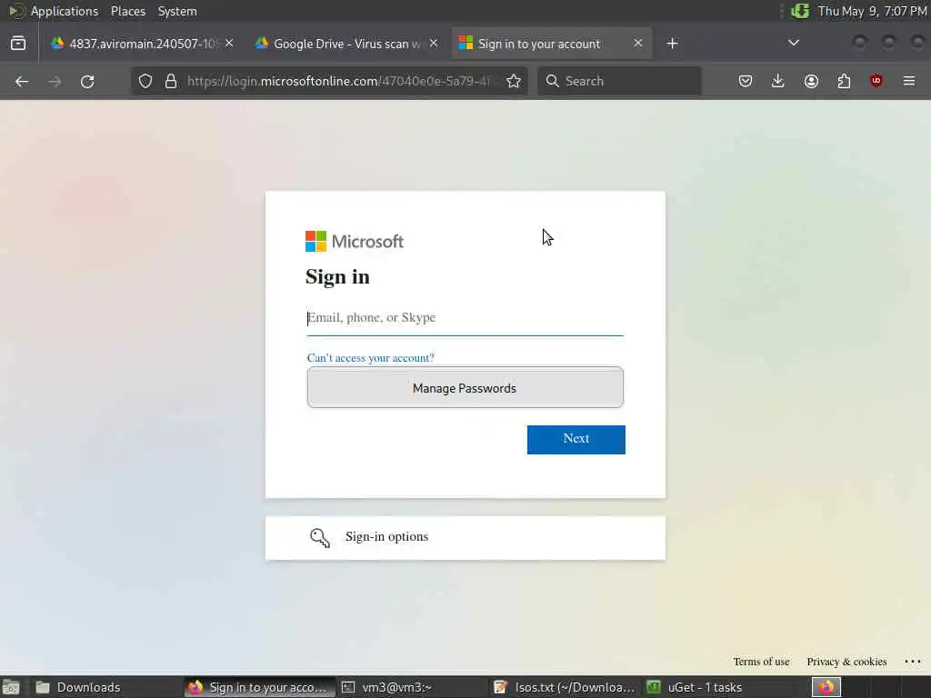Click the Sign-in options key icon

coord(319,538)
